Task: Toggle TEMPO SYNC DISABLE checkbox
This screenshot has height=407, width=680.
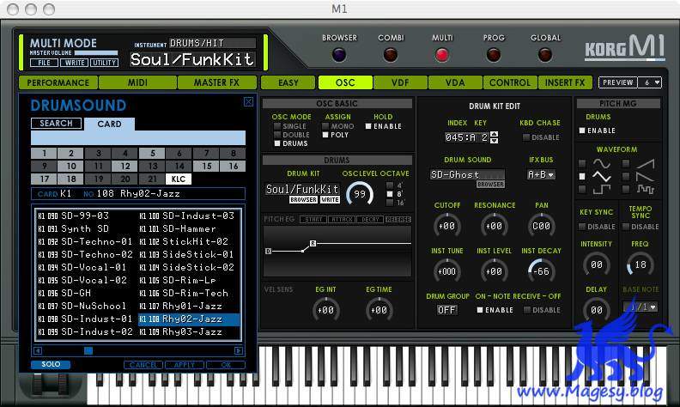Action: pyautogui.click(x=626, y=227)
